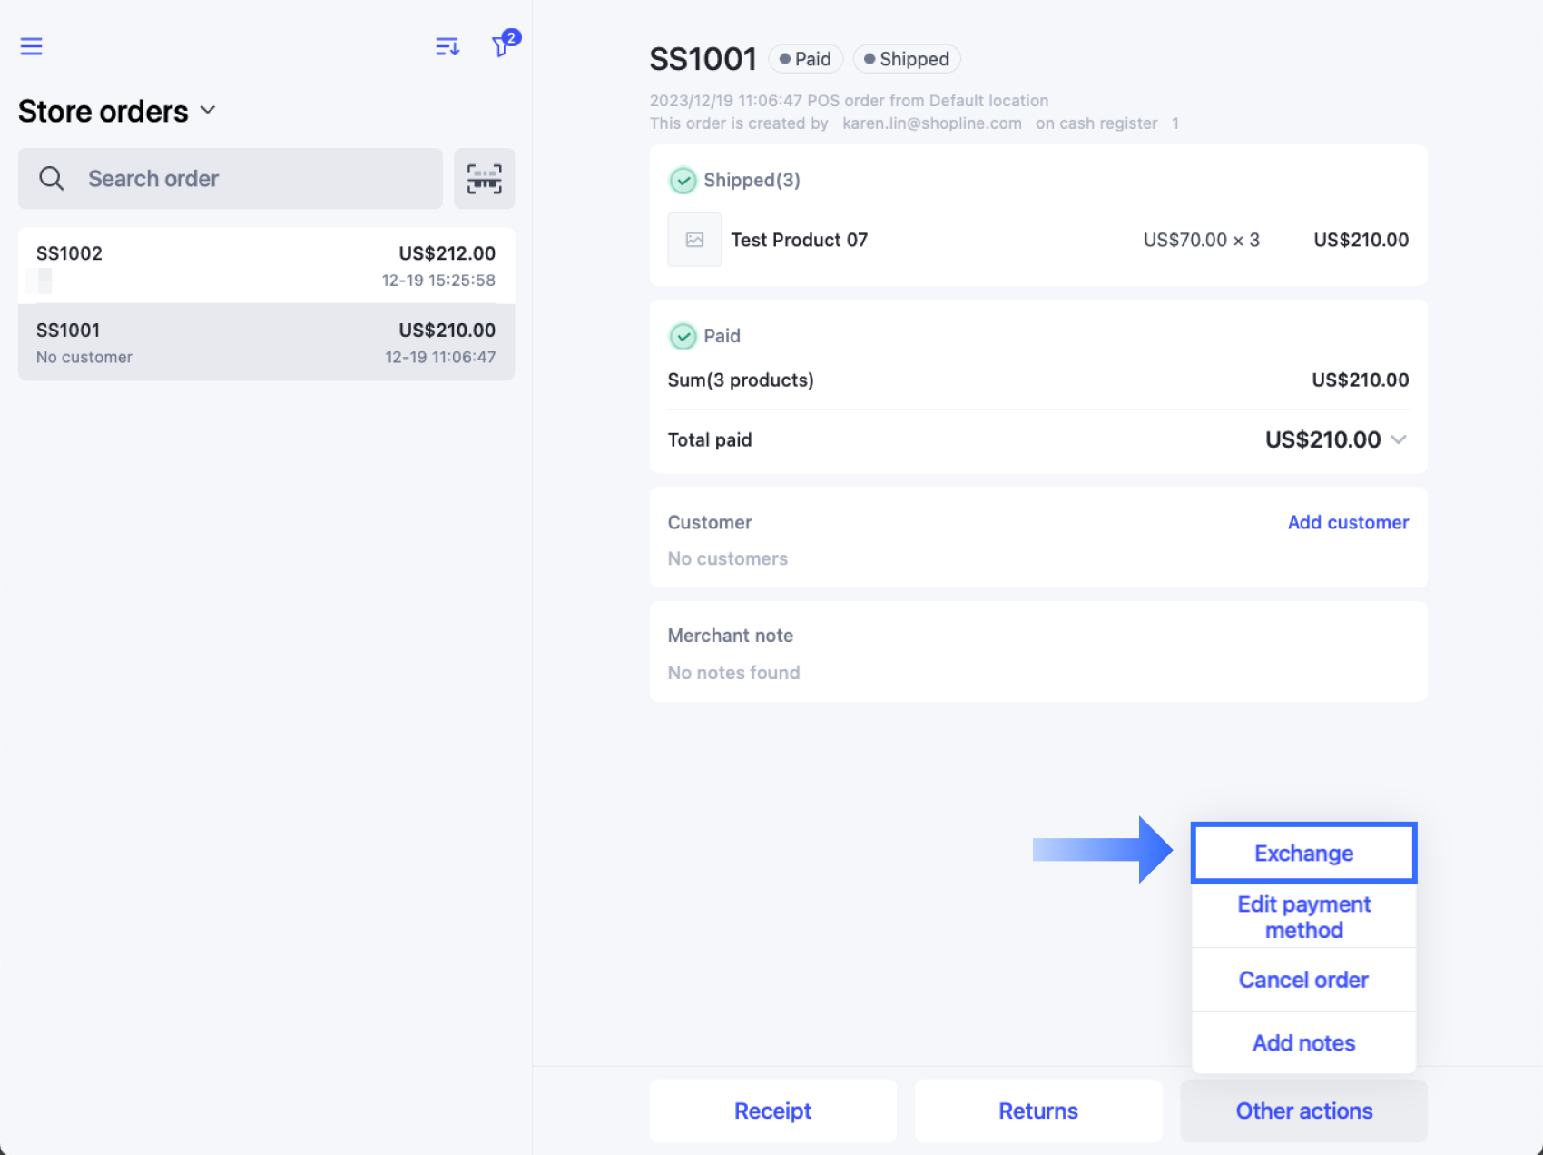Click the Returns button
1543x1155 pixels.
click(x=1037, y=1110)
